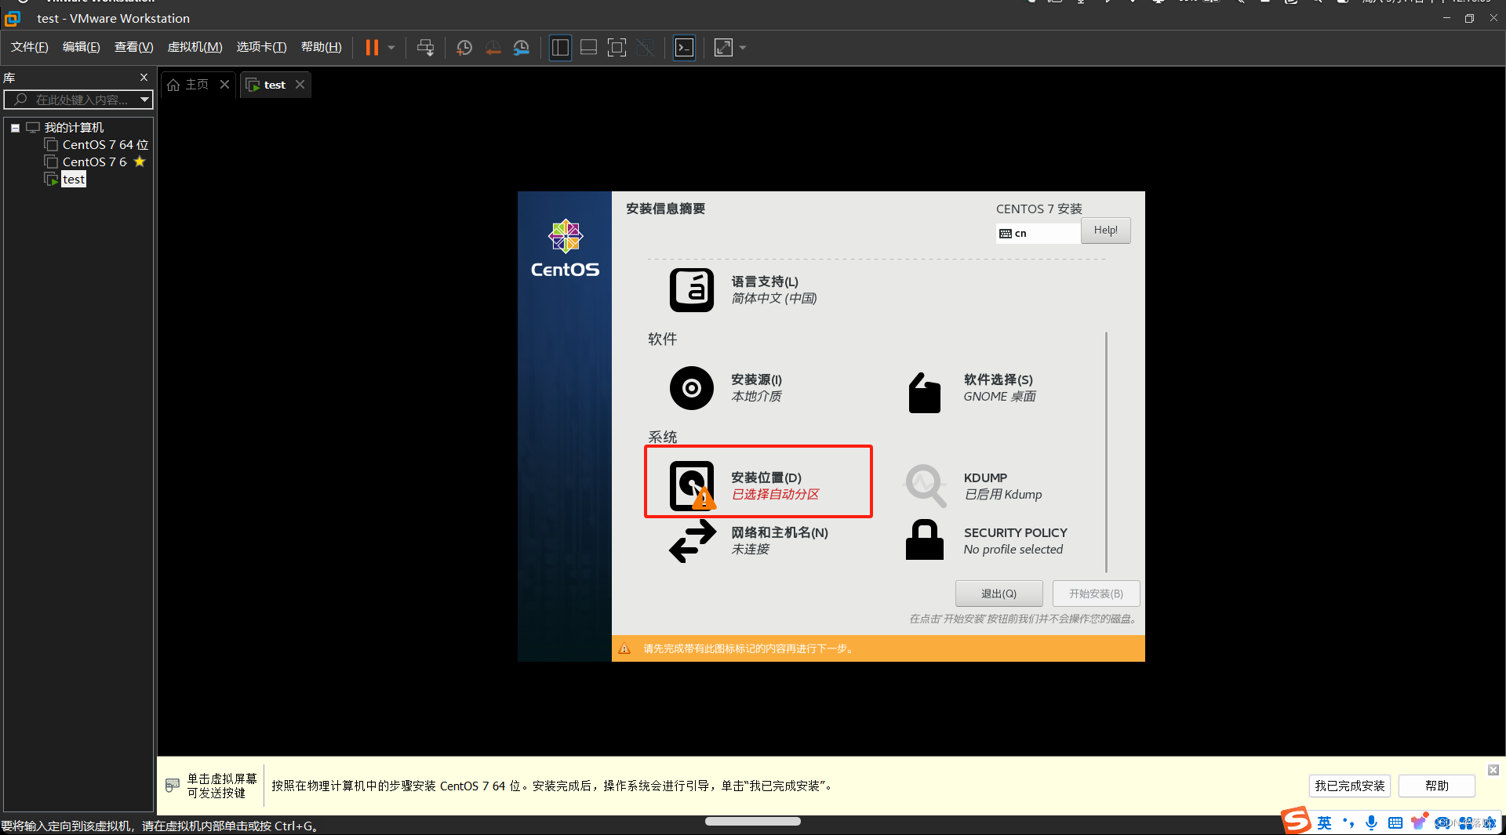This screenshot has height=835, width=1506.
Task: Toggle Sogou punctuation mode icon
Action: tap(1348, 822)
